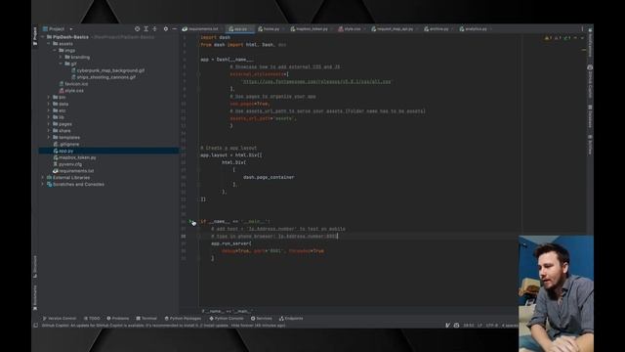Screen dimensions: 625x352
Task: Click Expand All in Project panel toolbar
Action: pyautogui.click(x=146, y=28)
